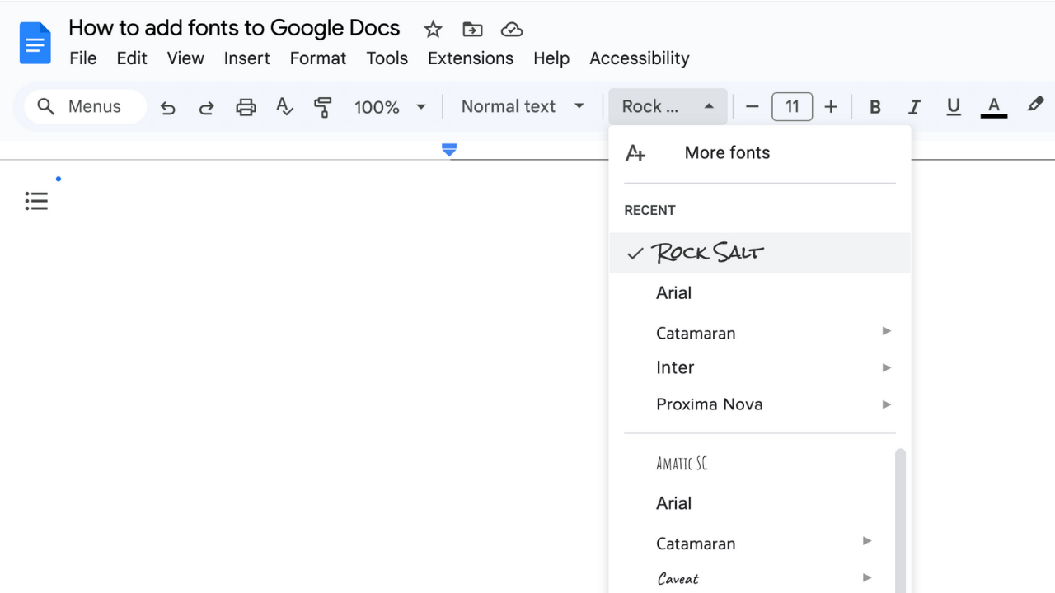
Task: Click the redo arrow icon
Action: coord(207,107)
